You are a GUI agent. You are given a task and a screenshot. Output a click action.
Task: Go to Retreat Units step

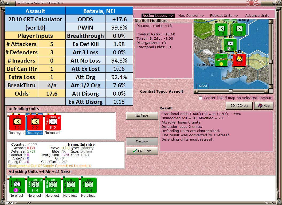click(224, 16)
